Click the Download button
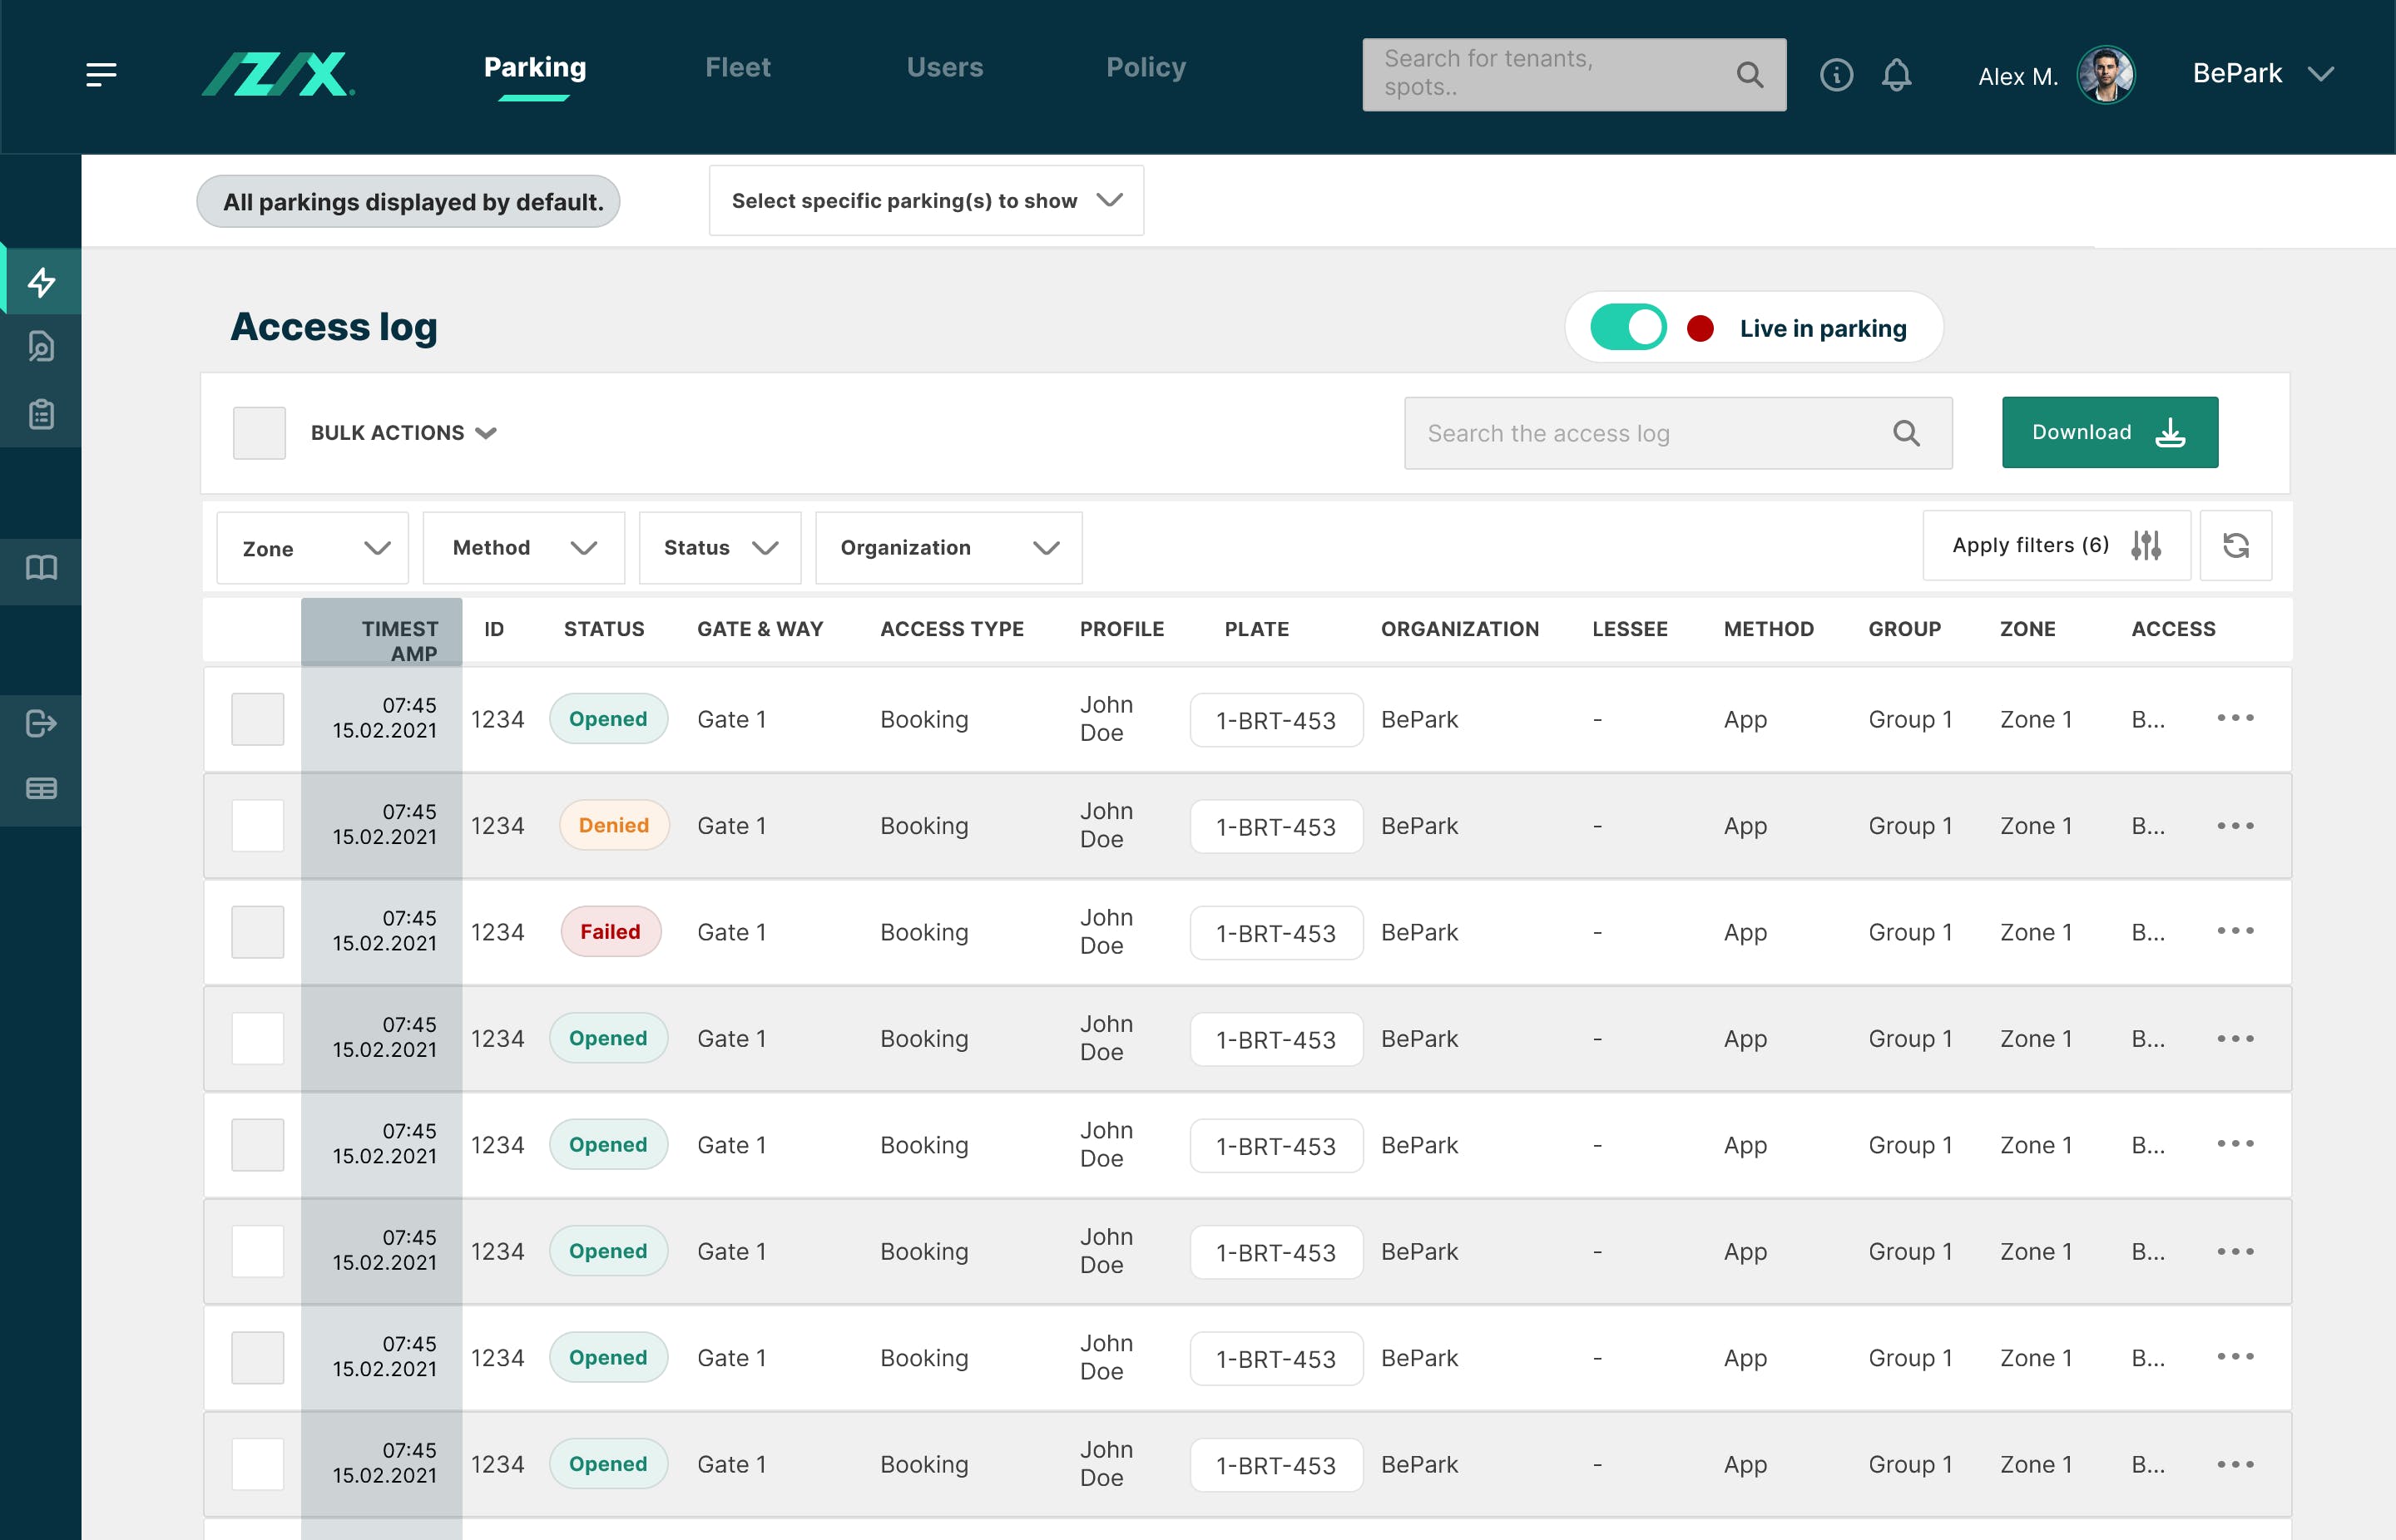This screenshot has height=1540, width=2396. tap(2109, 433)
